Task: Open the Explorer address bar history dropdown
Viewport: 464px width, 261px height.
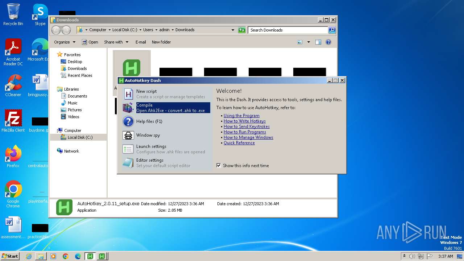Action: click(233, 30)
